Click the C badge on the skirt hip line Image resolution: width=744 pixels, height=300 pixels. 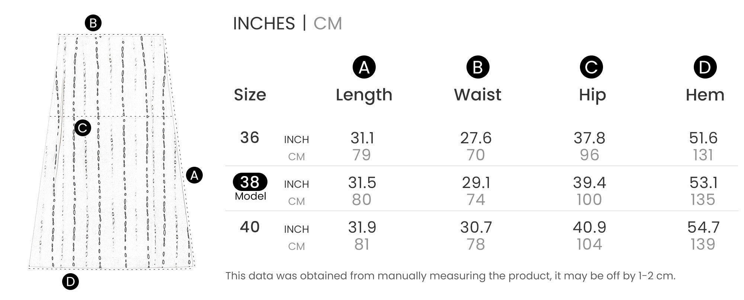pyautogui.click(x=83, y=128)
